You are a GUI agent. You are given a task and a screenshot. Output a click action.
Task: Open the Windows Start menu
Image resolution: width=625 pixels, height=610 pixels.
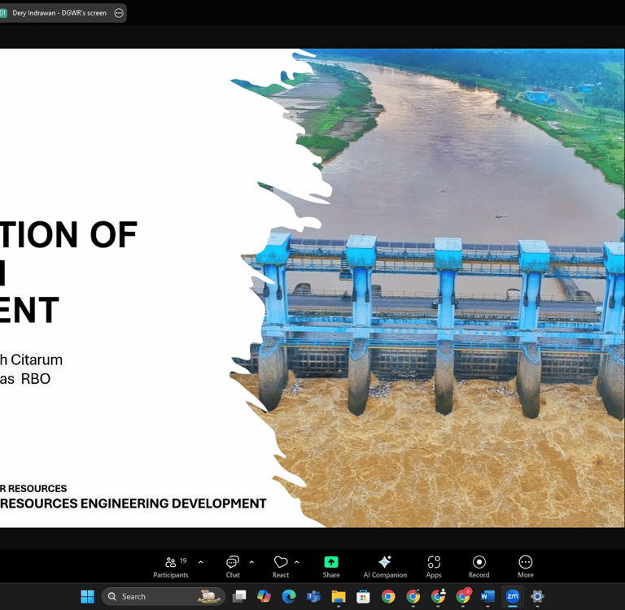click(x=87, y=596)
